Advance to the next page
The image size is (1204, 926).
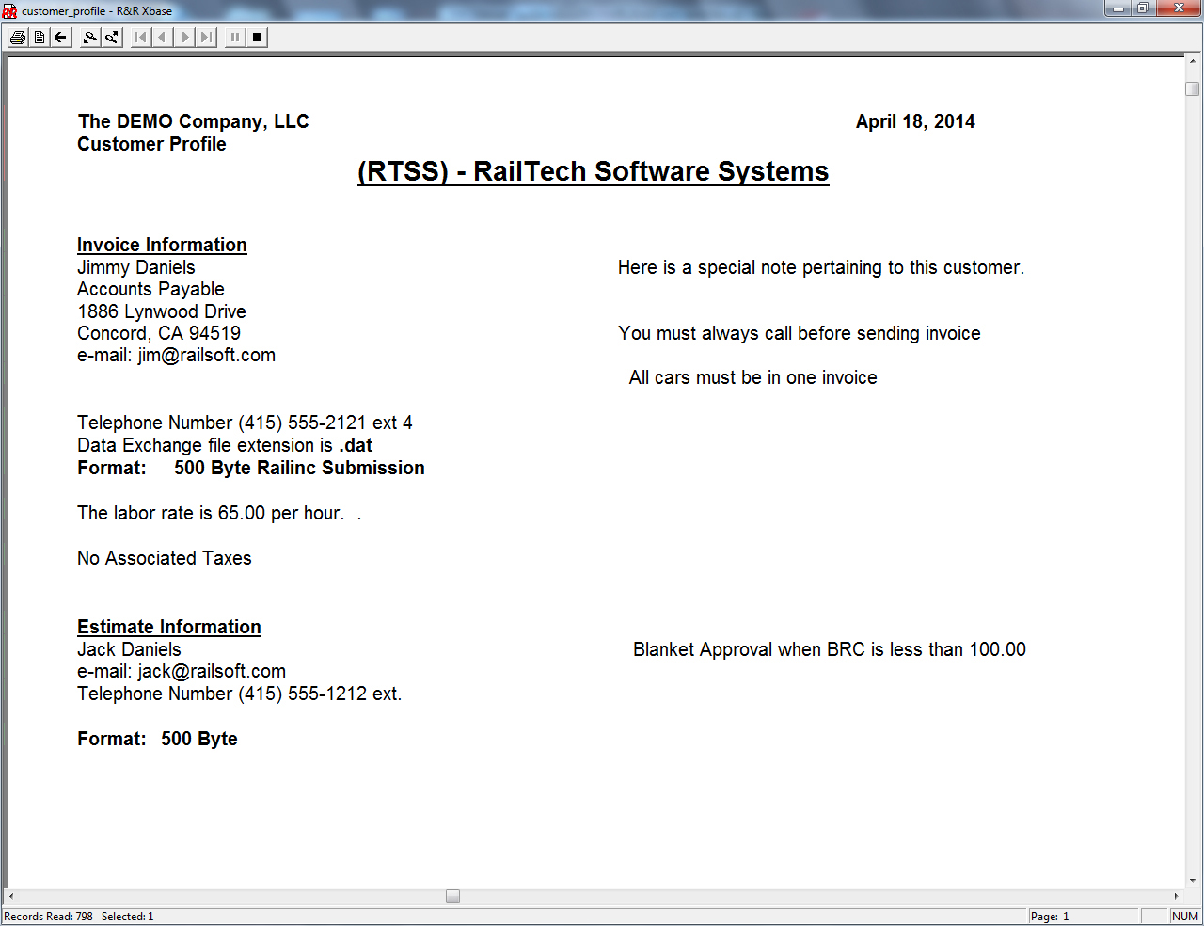pyautogui.click(x=185, y=38)
